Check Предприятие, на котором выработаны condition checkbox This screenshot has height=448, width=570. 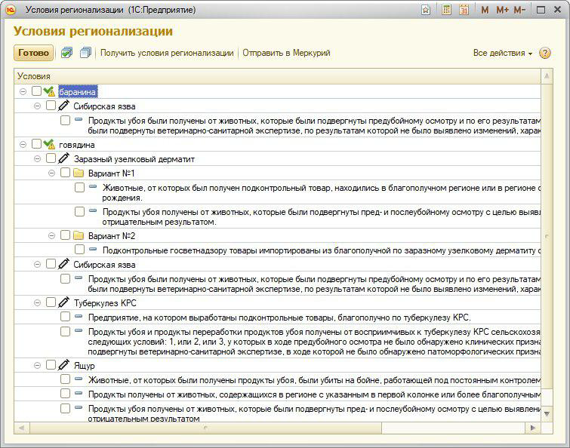click(x=65, y=317)
